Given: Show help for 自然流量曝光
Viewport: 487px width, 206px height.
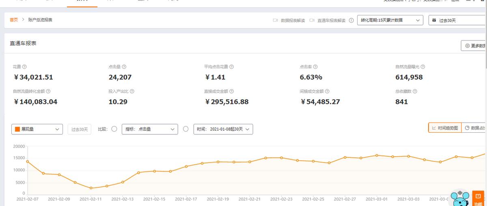Looking at the screenshot, I should point(423,67).
